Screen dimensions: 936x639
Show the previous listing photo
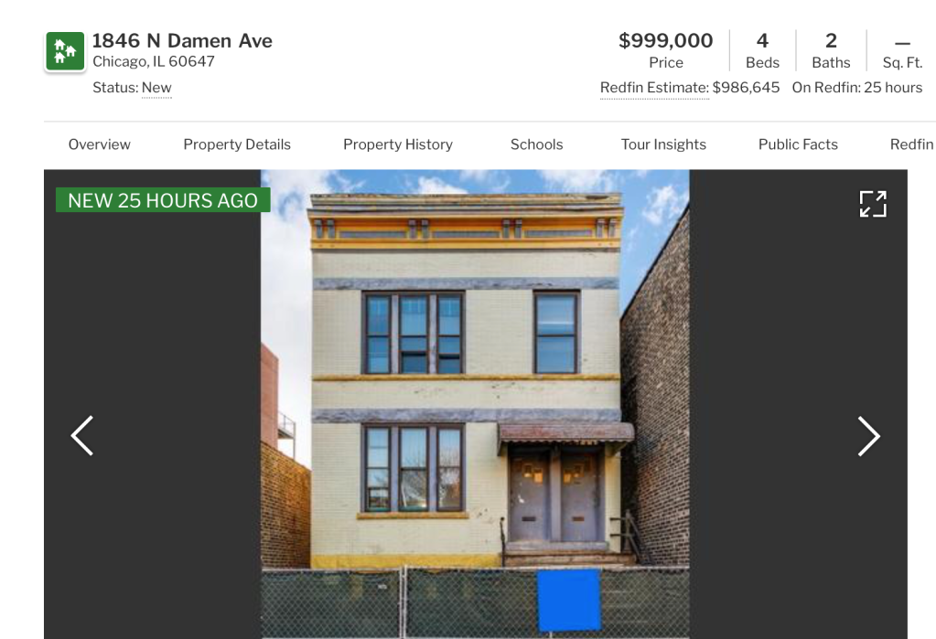point(82,435)
